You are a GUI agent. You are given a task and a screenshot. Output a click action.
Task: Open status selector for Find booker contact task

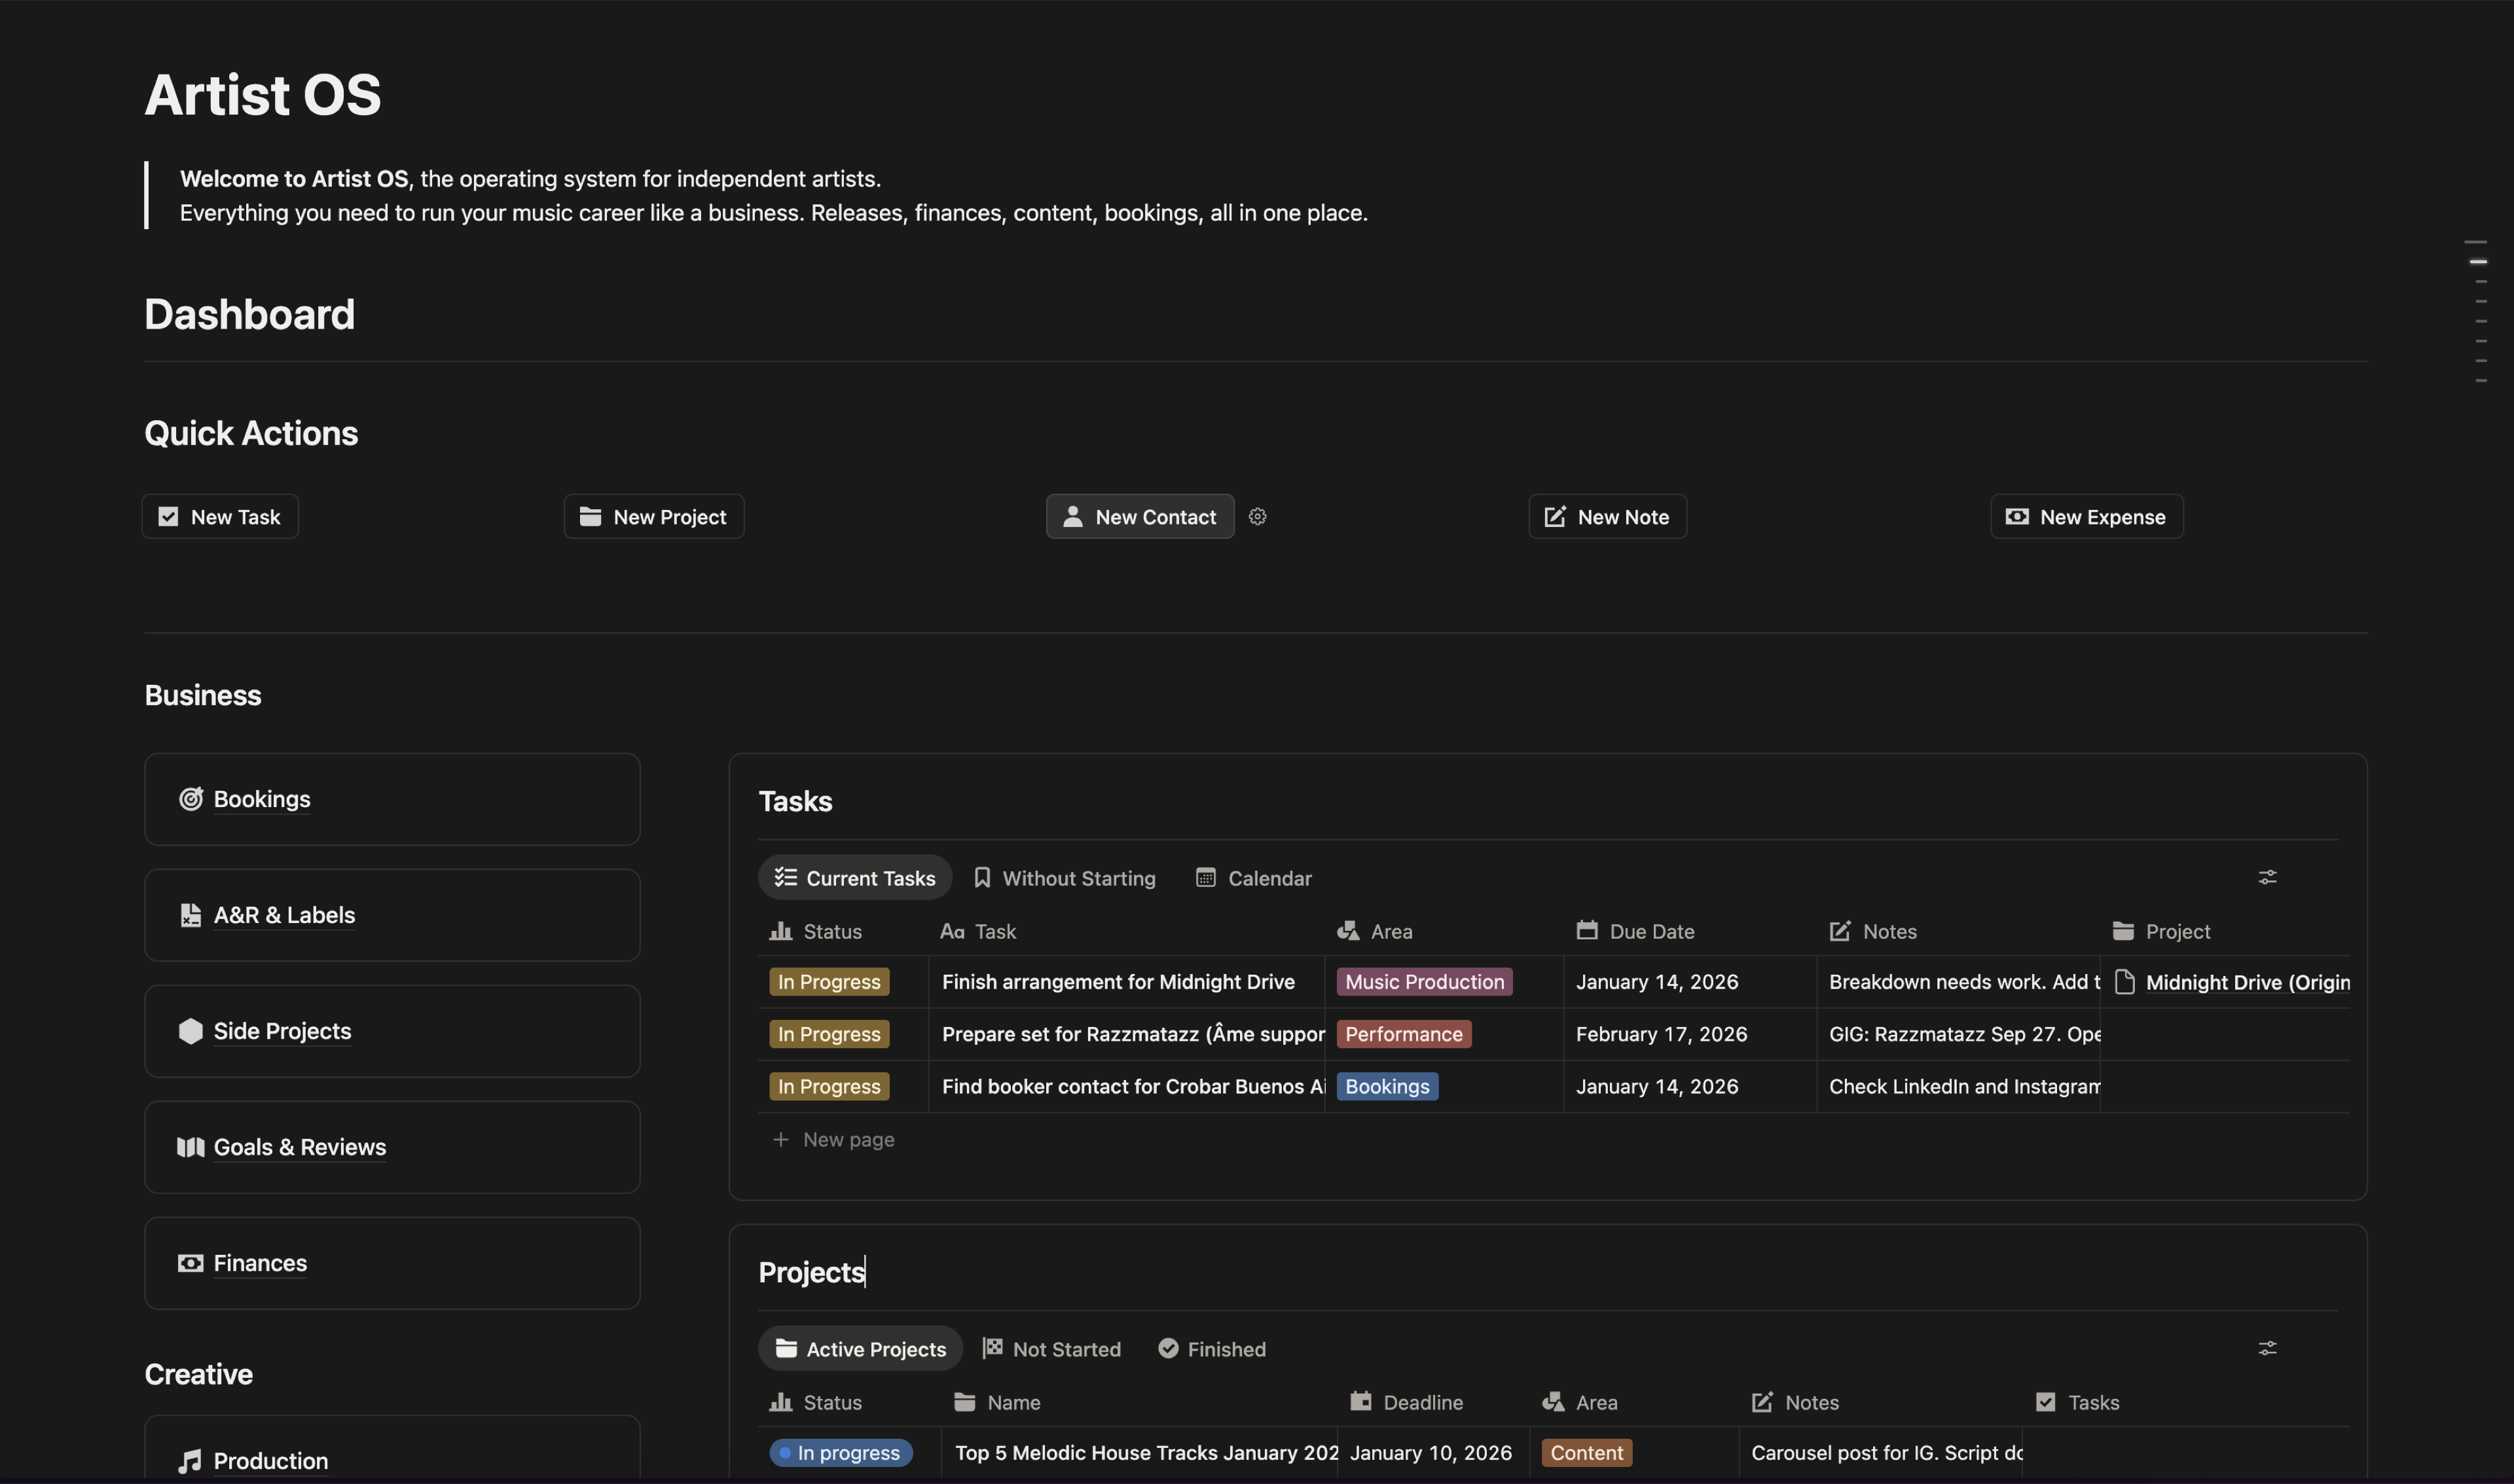(x=828, y=1086)
